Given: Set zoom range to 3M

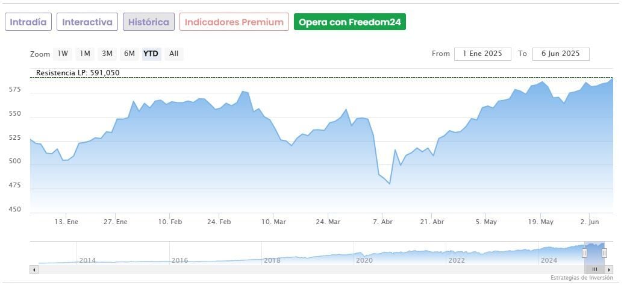Looking at the screenshot, I should (x=107, y=54).
